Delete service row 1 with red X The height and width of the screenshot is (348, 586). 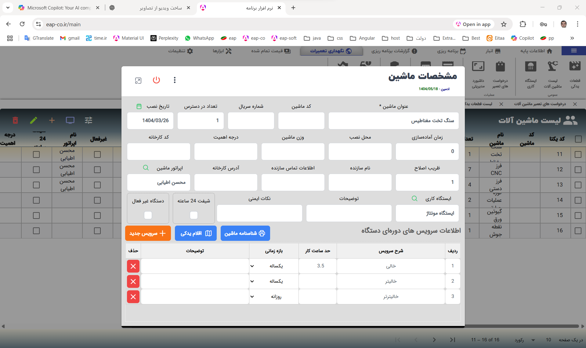133,266
